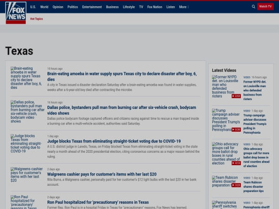Click the VIDEO tag above Former NYPD det.
Image resolution: width=279 pixels, height=209 pixels.
click(x=246, y=77)
